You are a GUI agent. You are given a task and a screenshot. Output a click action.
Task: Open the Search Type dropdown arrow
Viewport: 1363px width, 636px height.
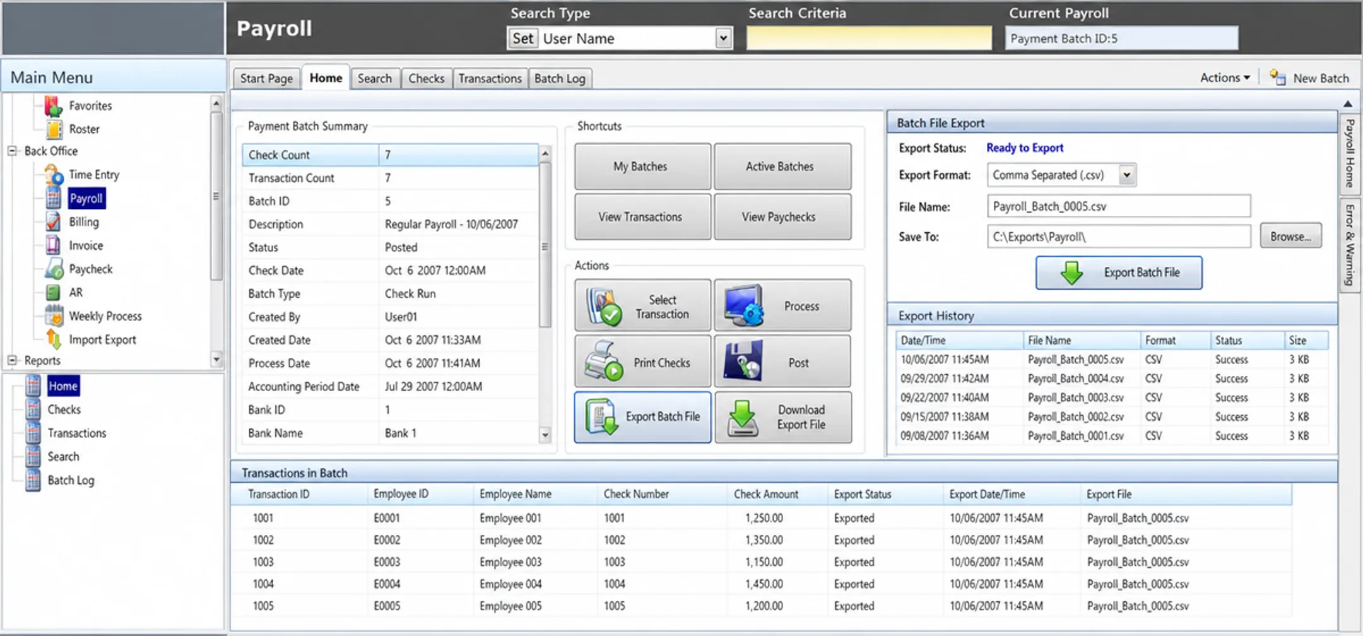pyautogui.click(x=723, y=38)
